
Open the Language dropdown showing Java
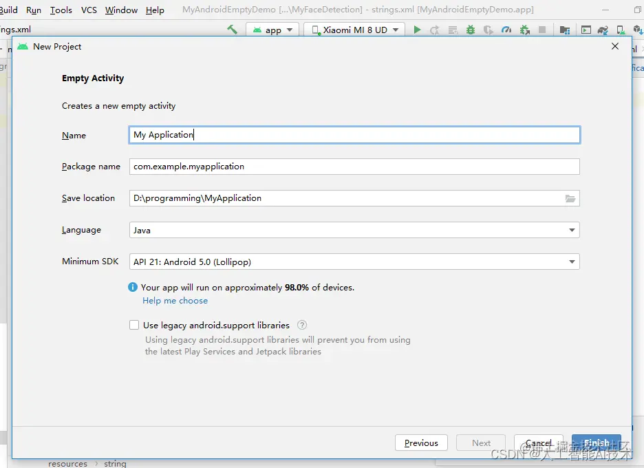354,230
